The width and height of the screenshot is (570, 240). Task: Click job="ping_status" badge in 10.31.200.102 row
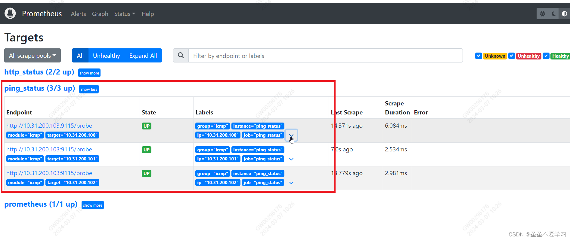[x=263, y=183]
